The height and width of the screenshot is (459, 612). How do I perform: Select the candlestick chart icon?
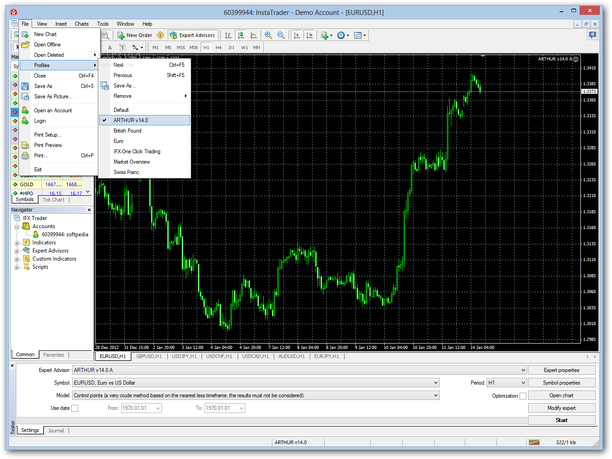pyautogui.click(x=241, y=35)
